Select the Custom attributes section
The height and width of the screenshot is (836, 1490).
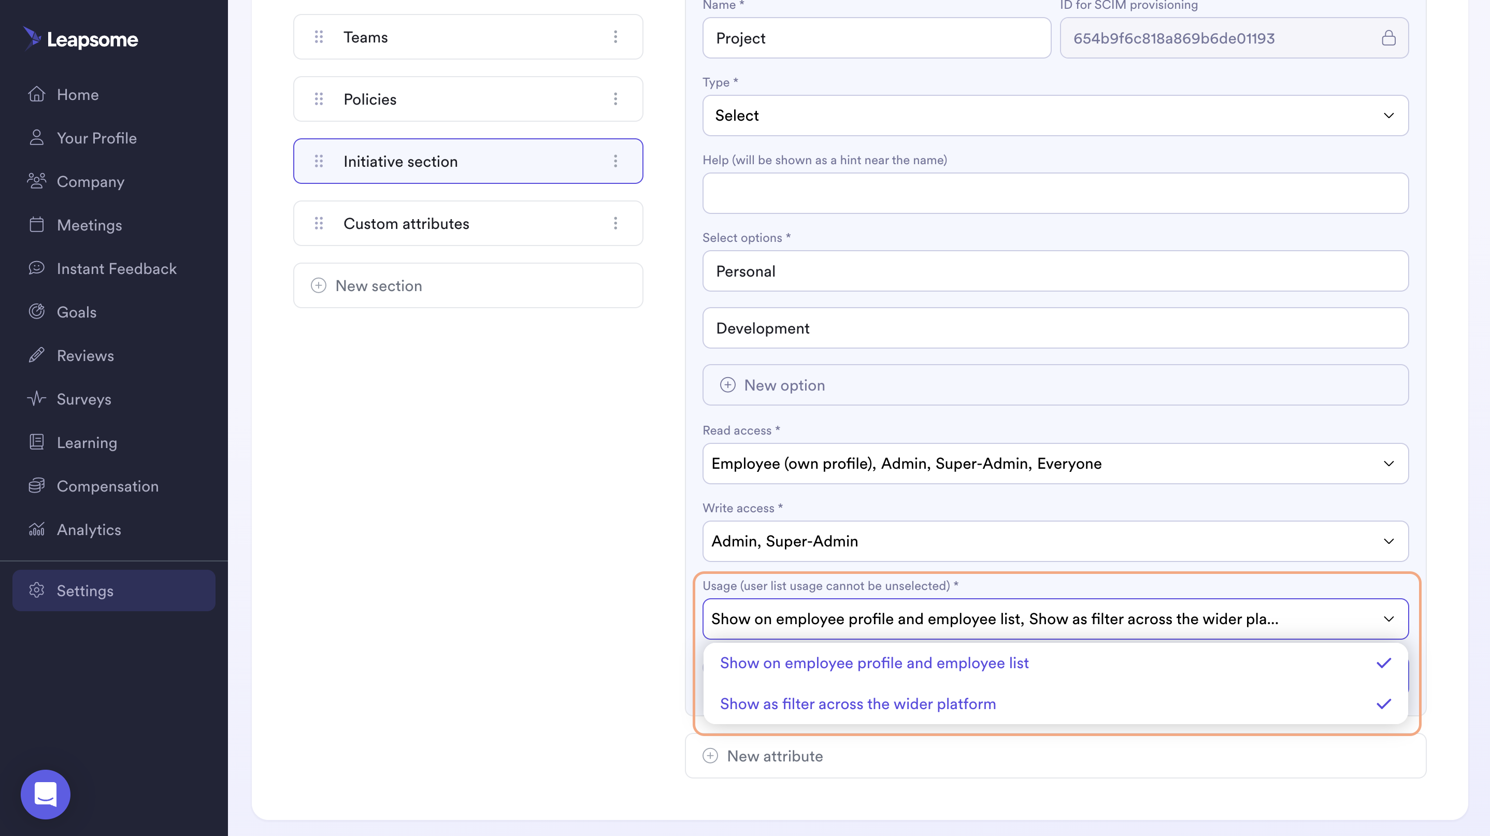[468, 223]
